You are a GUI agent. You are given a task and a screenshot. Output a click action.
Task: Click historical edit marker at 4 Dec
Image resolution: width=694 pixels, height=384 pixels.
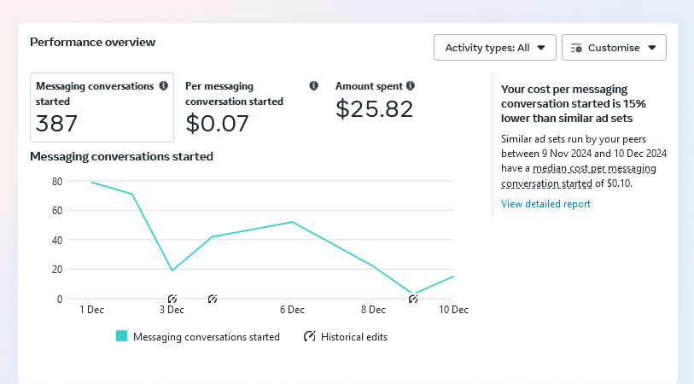(x=213, y=299)
